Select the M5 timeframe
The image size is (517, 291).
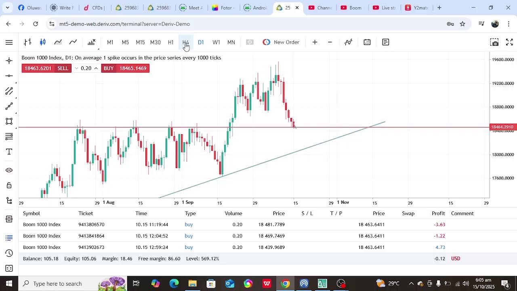125,42
